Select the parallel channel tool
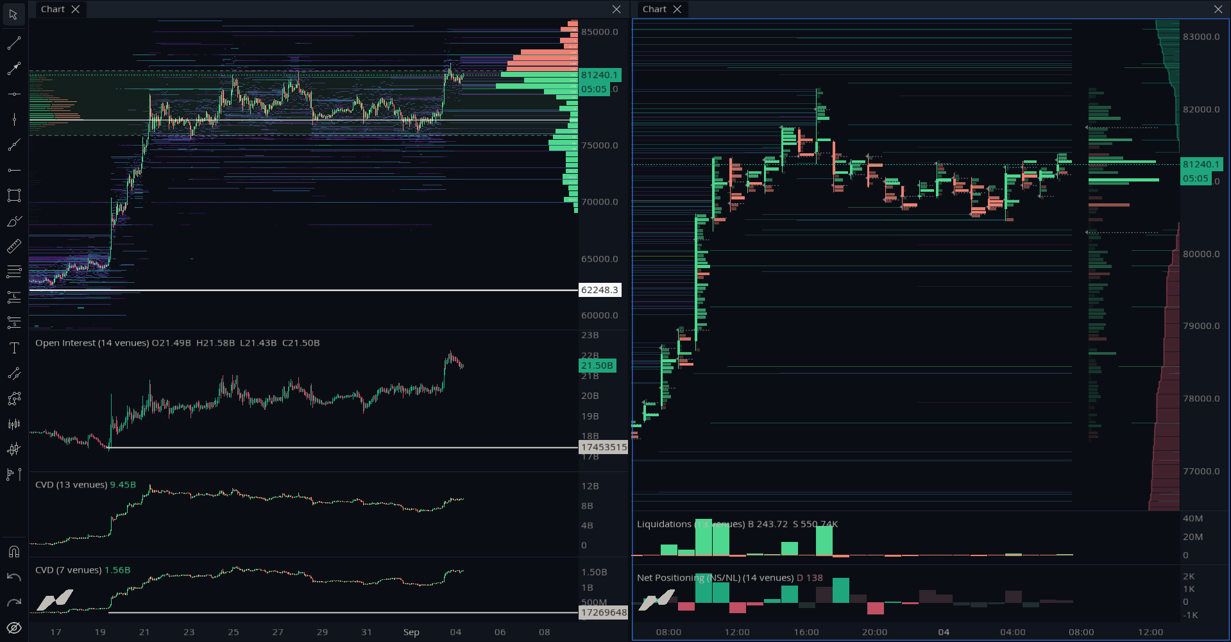The image size is (1231, 642). tap(13, 373)
